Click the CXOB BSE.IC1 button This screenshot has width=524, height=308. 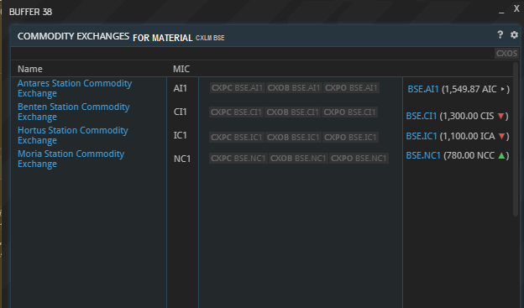[x=293, y=138]
